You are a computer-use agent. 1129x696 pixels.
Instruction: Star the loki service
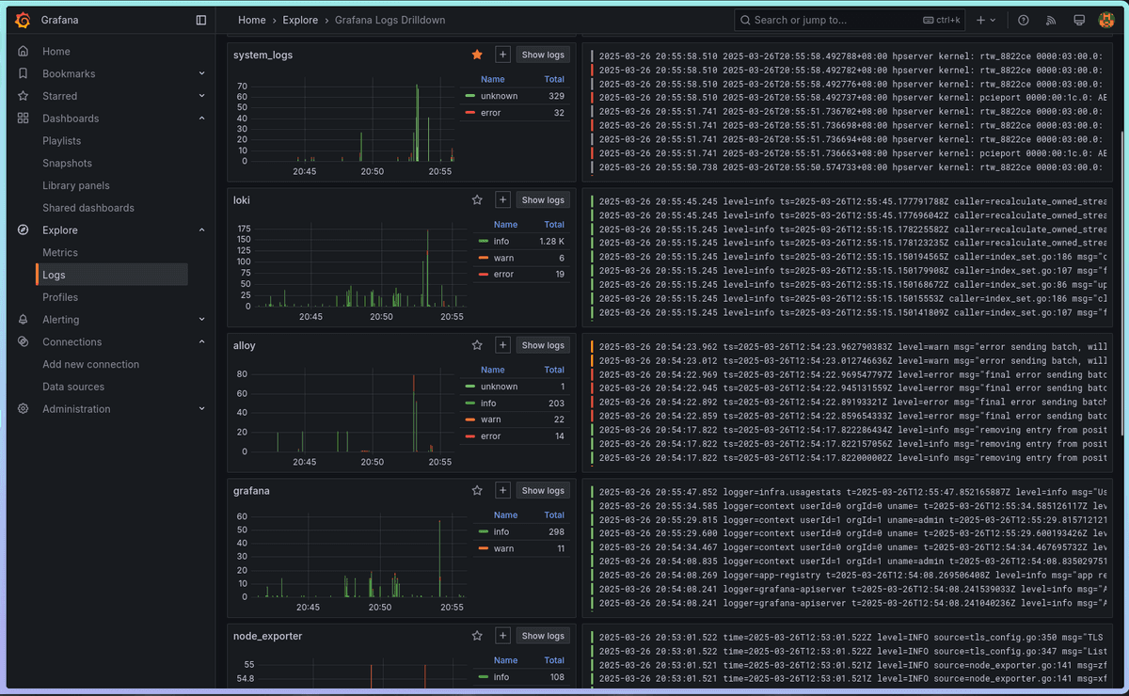[x=477, y=200]
